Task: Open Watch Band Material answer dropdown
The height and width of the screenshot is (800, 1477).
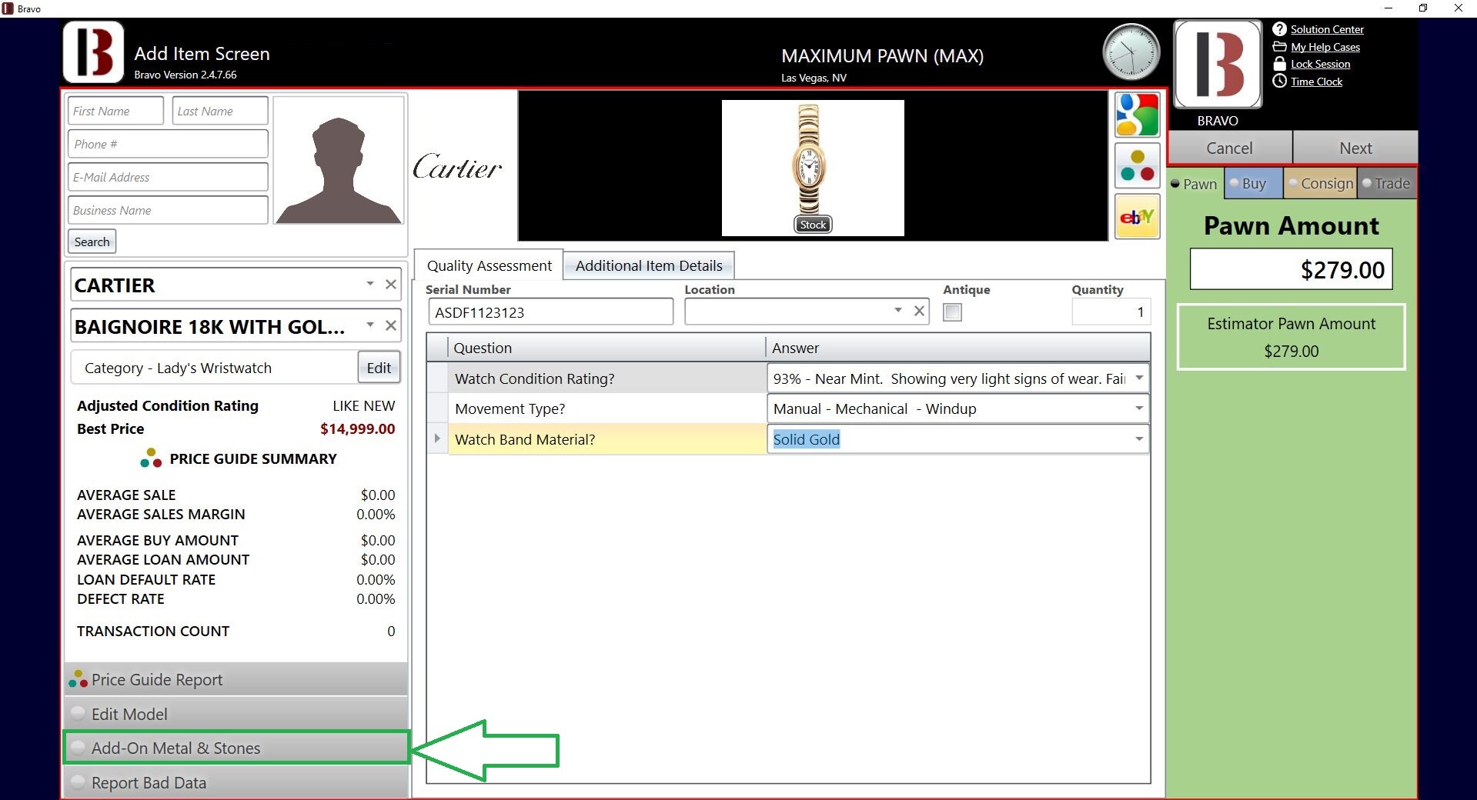Action: (1139, 438)
